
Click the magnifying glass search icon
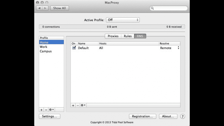[152, 8]
